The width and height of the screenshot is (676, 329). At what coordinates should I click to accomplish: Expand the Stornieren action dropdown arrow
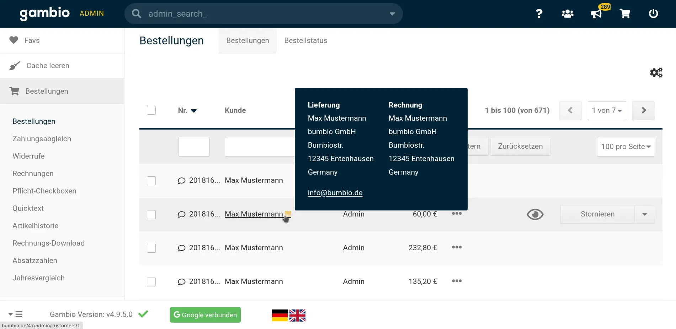click(645, 214)
